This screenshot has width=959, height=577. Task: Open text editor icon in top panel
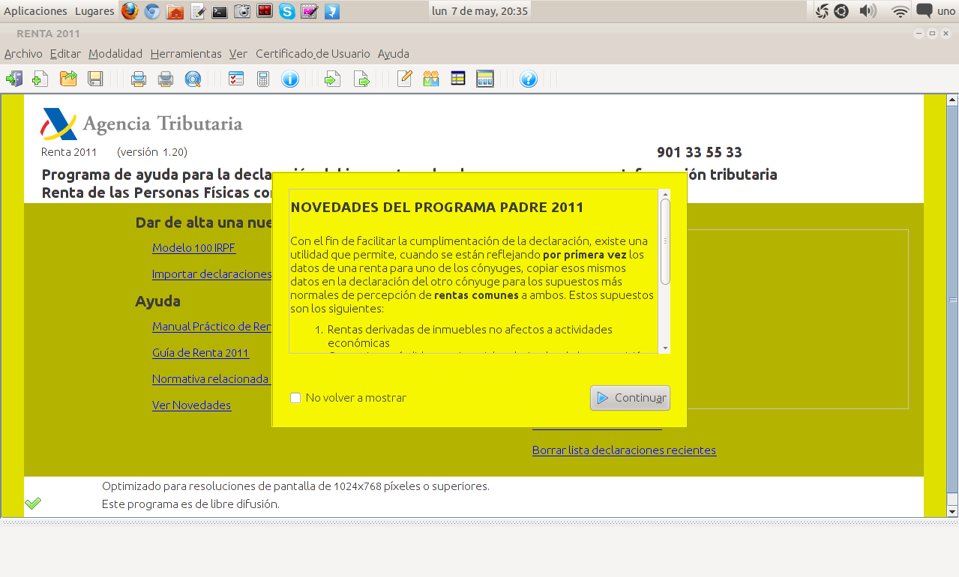tap(198, 11)
